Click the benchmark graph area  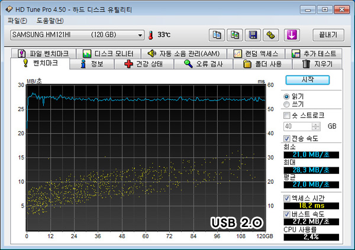coord(146,158)
